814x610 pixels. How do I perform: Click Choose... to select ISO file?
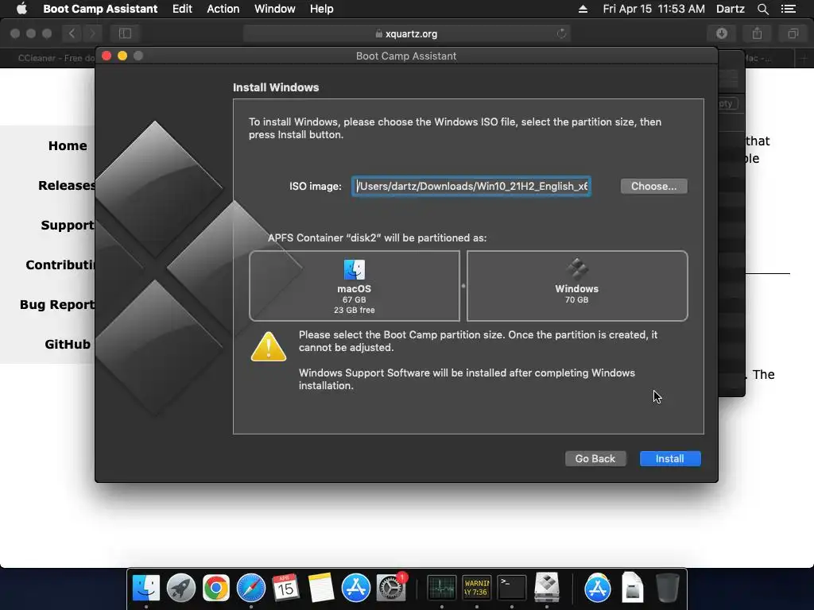[x=653, y=186]
